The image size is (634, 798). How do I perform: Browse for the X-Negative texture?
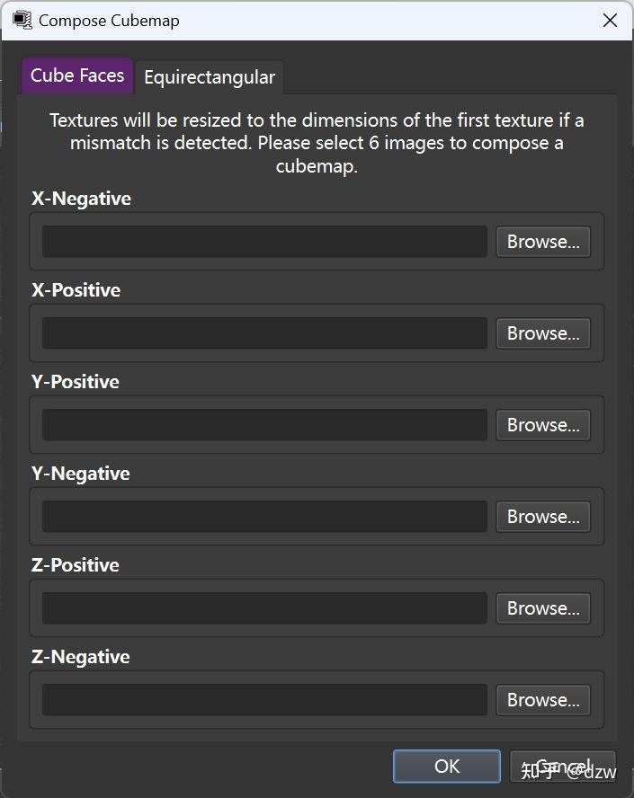[543, 242]
